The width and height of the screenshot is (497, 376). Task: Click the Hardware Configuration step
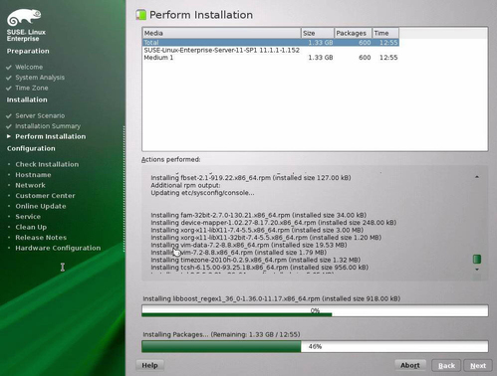pos(58,248)
